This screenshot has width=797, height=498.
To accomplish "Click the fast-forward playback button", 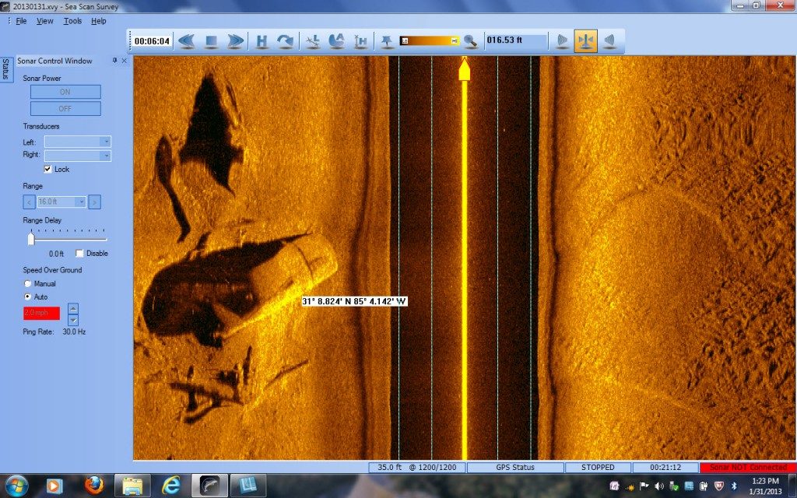I will tap(236, 40).
